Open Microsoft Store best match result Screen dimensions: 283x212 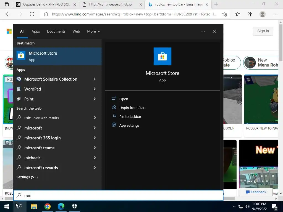click(57, 56)
